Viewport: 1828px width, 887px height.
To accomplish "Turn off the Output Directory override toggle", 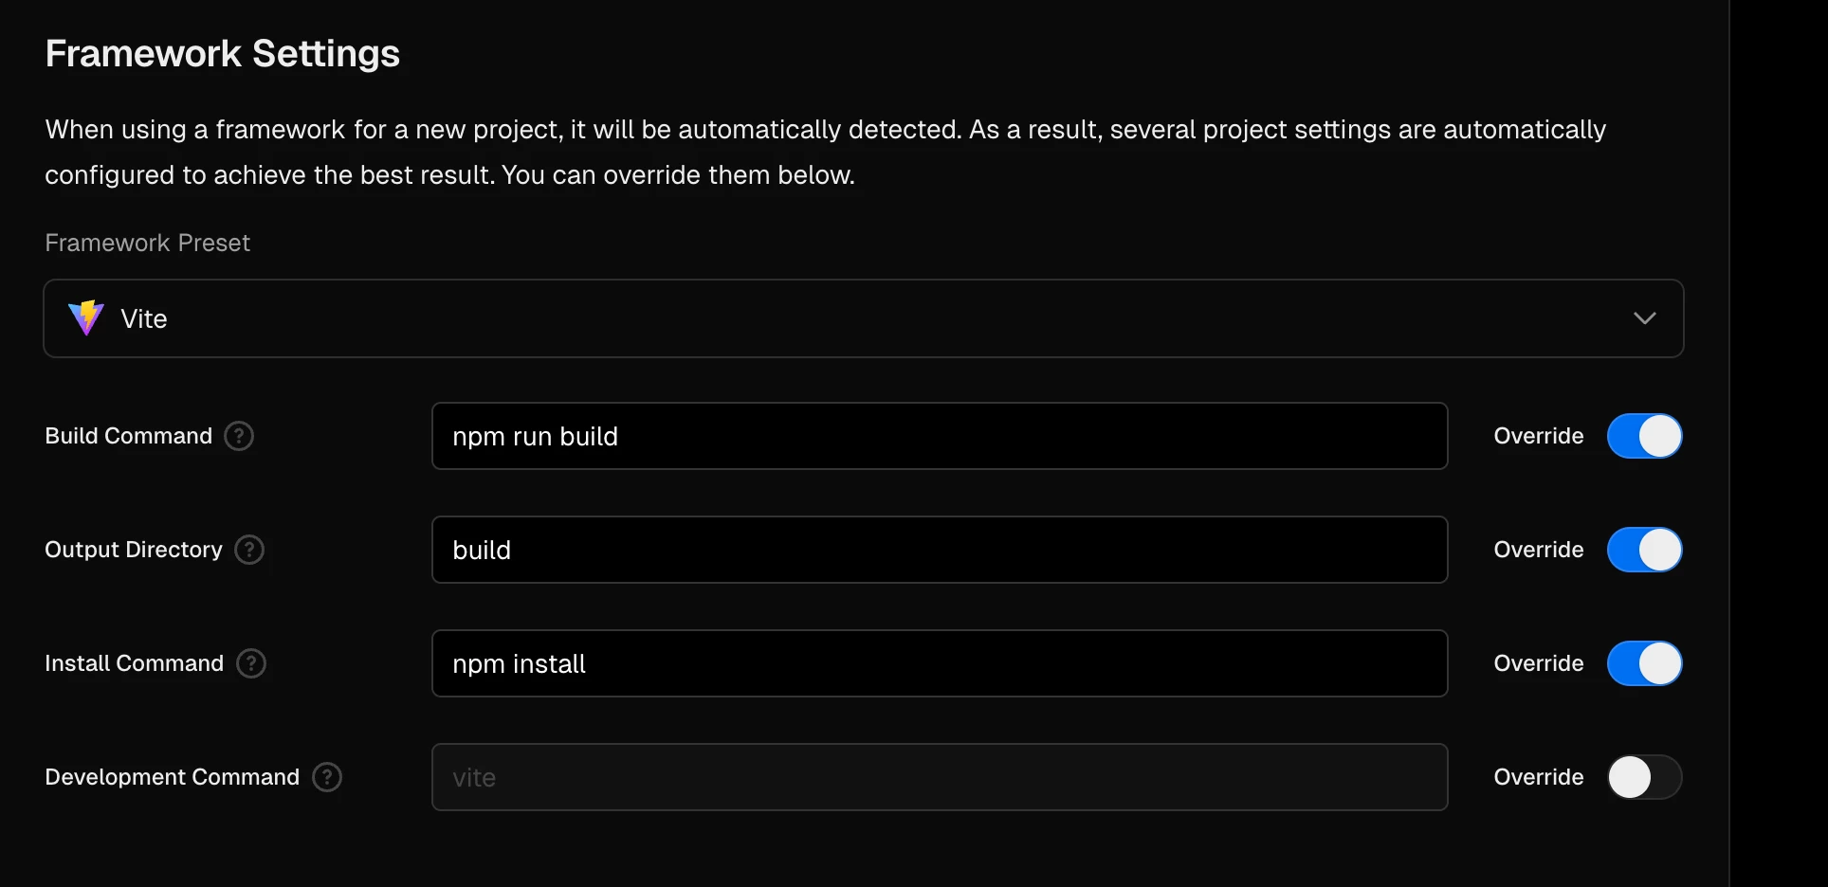I will click(x=1645, y=550).
